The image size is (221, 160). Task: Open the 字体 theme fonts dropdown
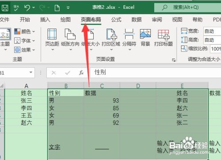(x=25, y=41)
